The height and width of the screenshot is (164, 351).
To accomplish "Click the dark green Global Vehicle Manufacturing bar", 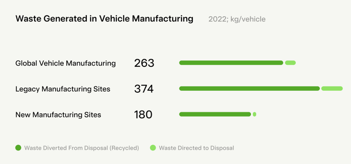I will (231, 63).
